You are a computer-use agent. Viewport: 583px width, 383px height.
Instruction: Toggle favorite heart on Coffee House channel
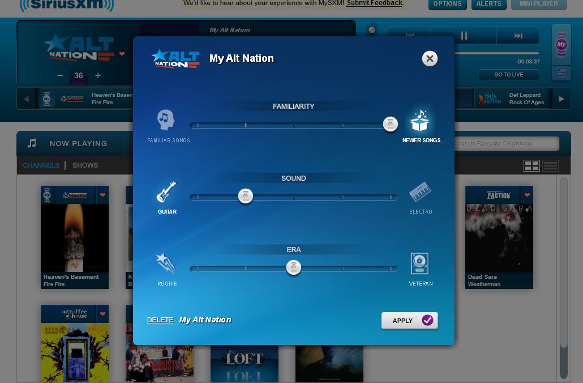[x=102, y=314]
